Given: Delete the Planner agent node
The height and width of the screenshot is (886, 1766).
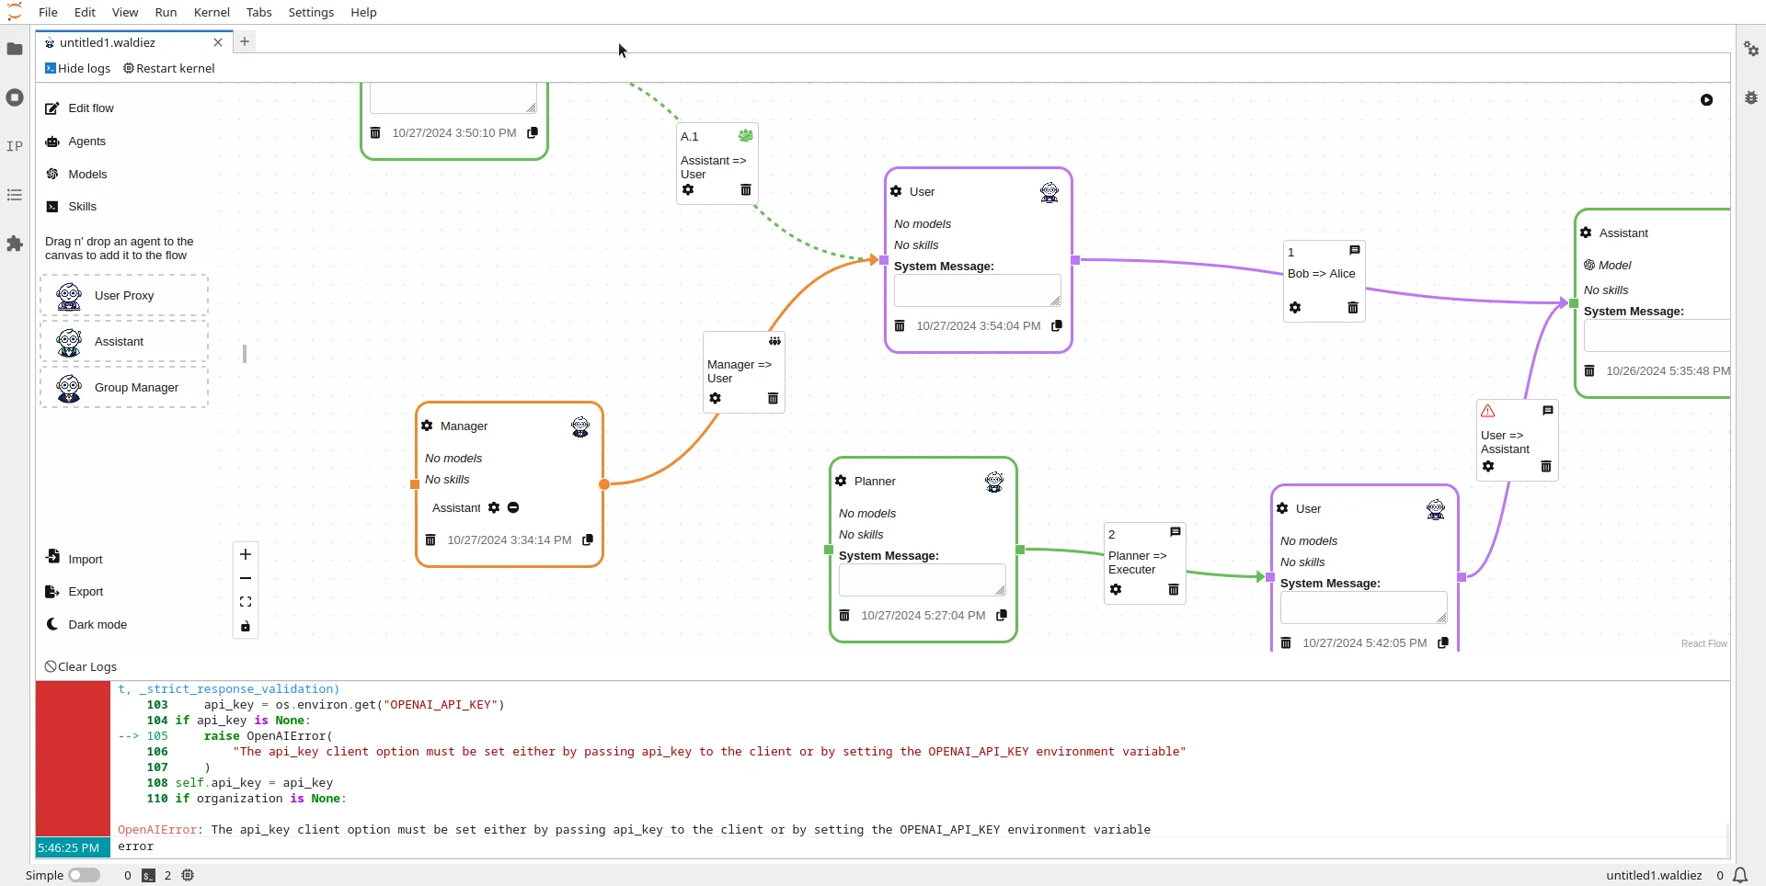Looking at the screenshot, I should click(844, 616).
